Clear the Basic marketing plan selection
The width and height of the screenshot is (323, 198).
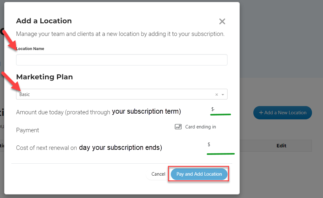[216, 94]
